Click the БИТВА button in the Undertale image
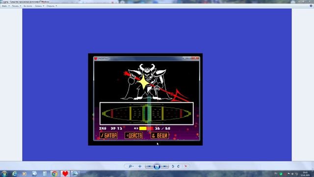Viewport: 314px width, 177px height. point(108,136)
